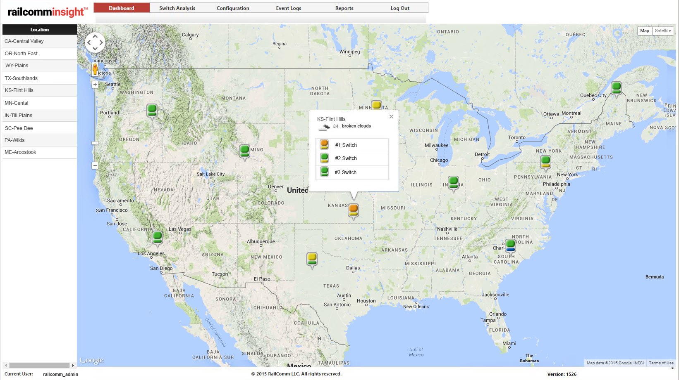Pan the map down with the arrow control
Viewport: 679px width, 380px height.
pos(95,48)
